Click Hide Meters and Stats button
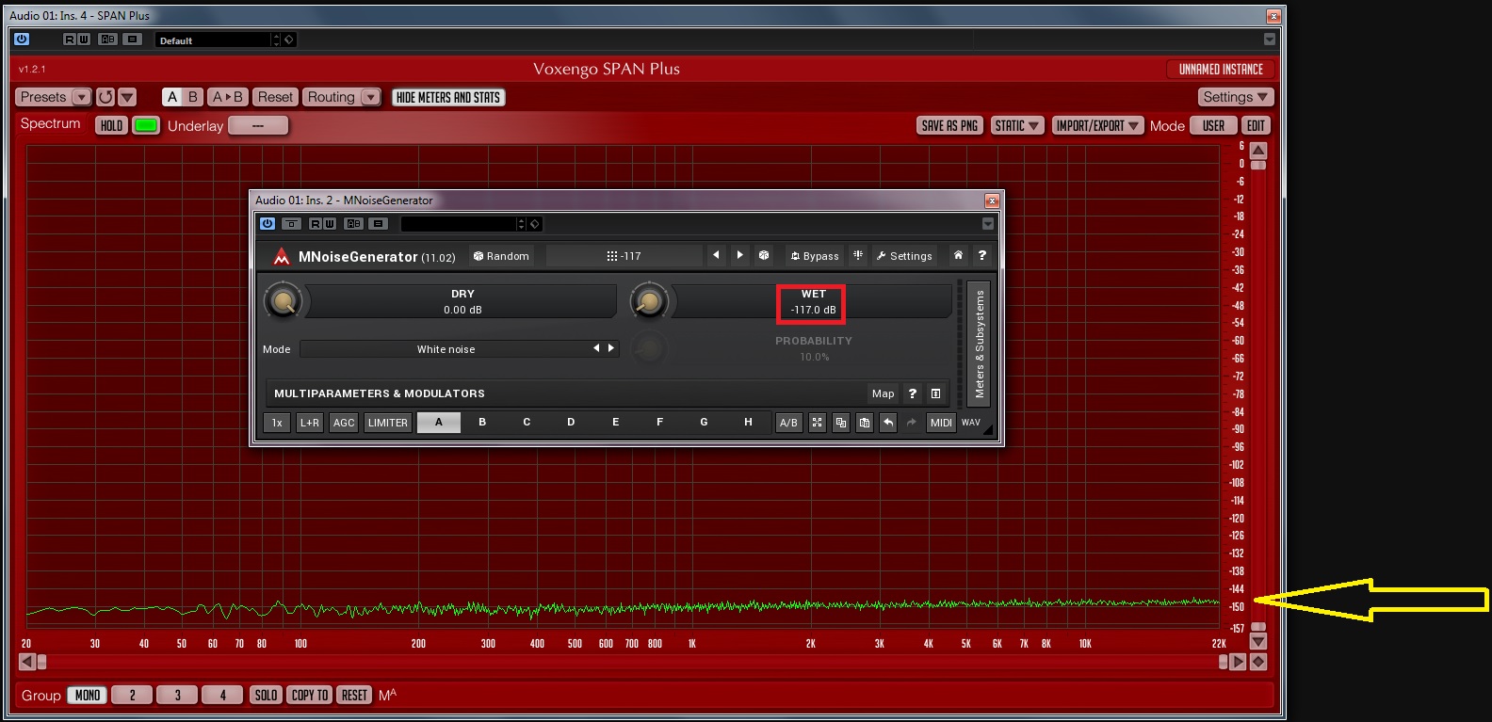The height and width of the screenshot is (722, 1492). 448,97
